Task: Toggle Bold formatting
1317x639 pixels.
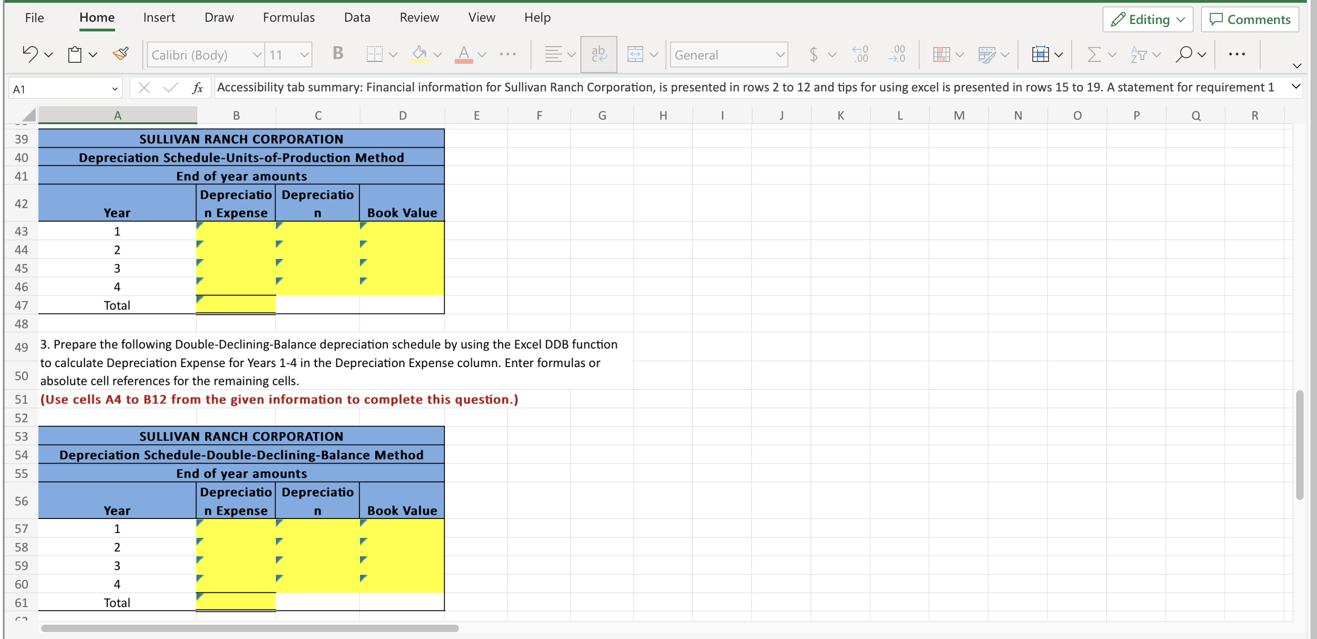Action: point(337,53)
